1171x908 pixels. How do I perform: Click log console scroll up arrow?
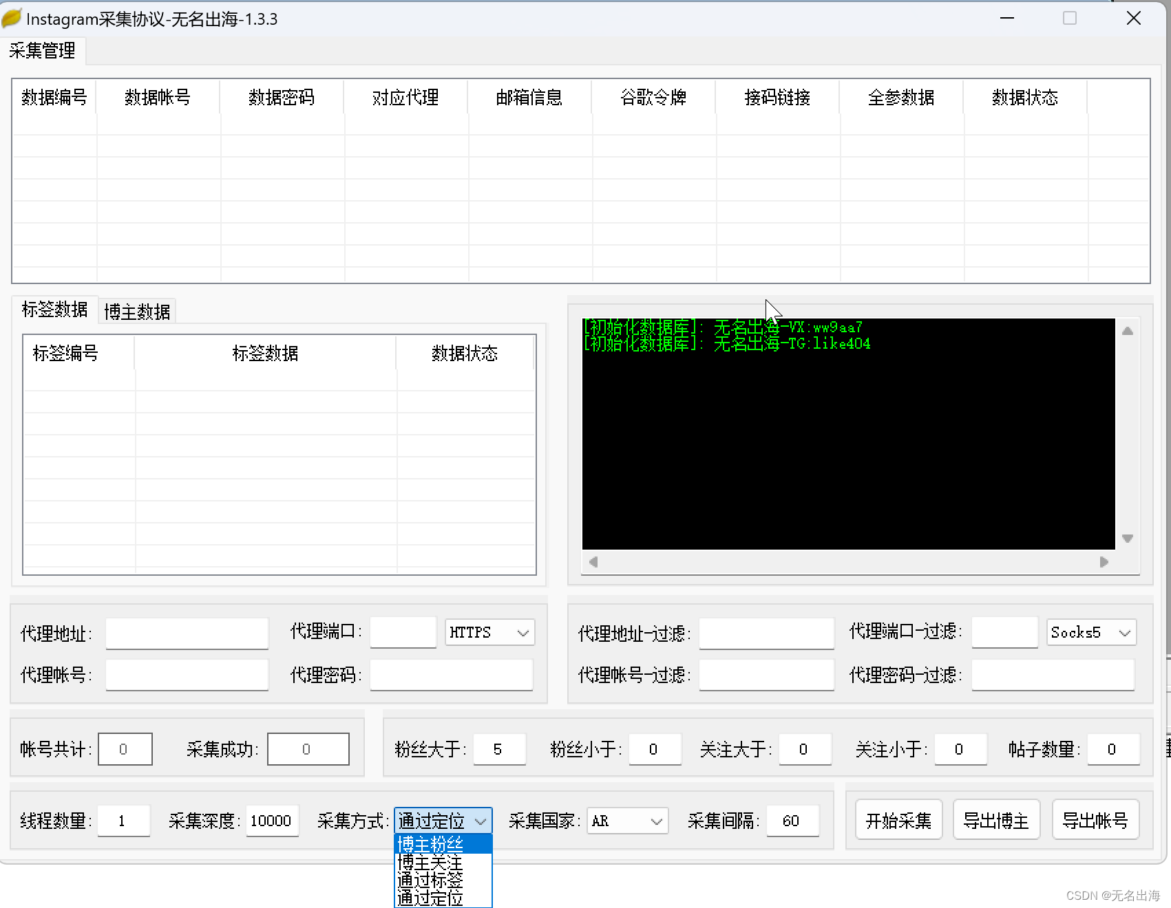tap(1128, 331)
